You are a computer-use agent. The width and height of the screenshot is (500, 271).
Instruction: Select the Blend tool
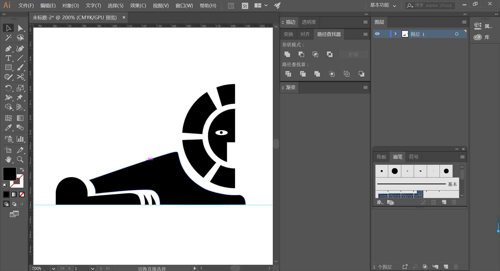pos(20,128)
